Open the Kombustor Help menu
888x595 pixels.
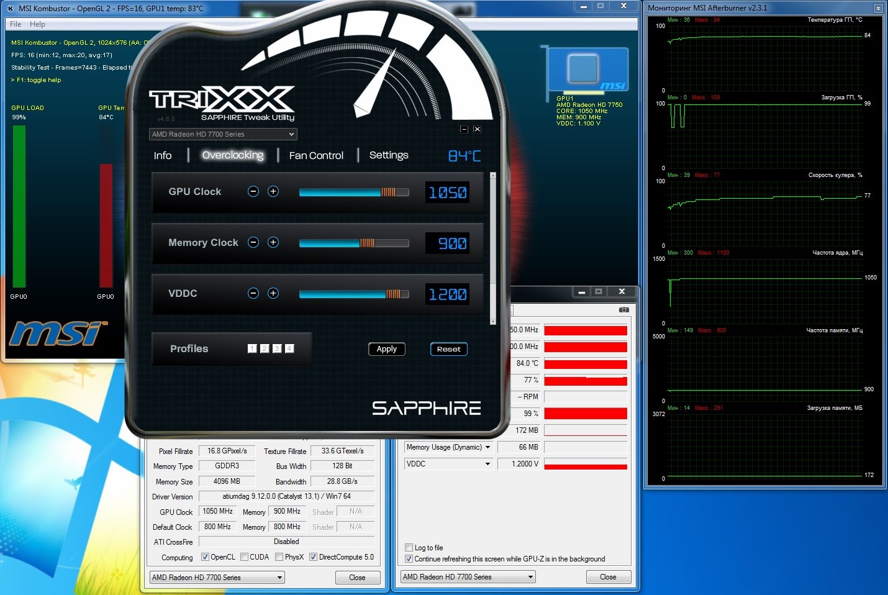coord(37,24)
